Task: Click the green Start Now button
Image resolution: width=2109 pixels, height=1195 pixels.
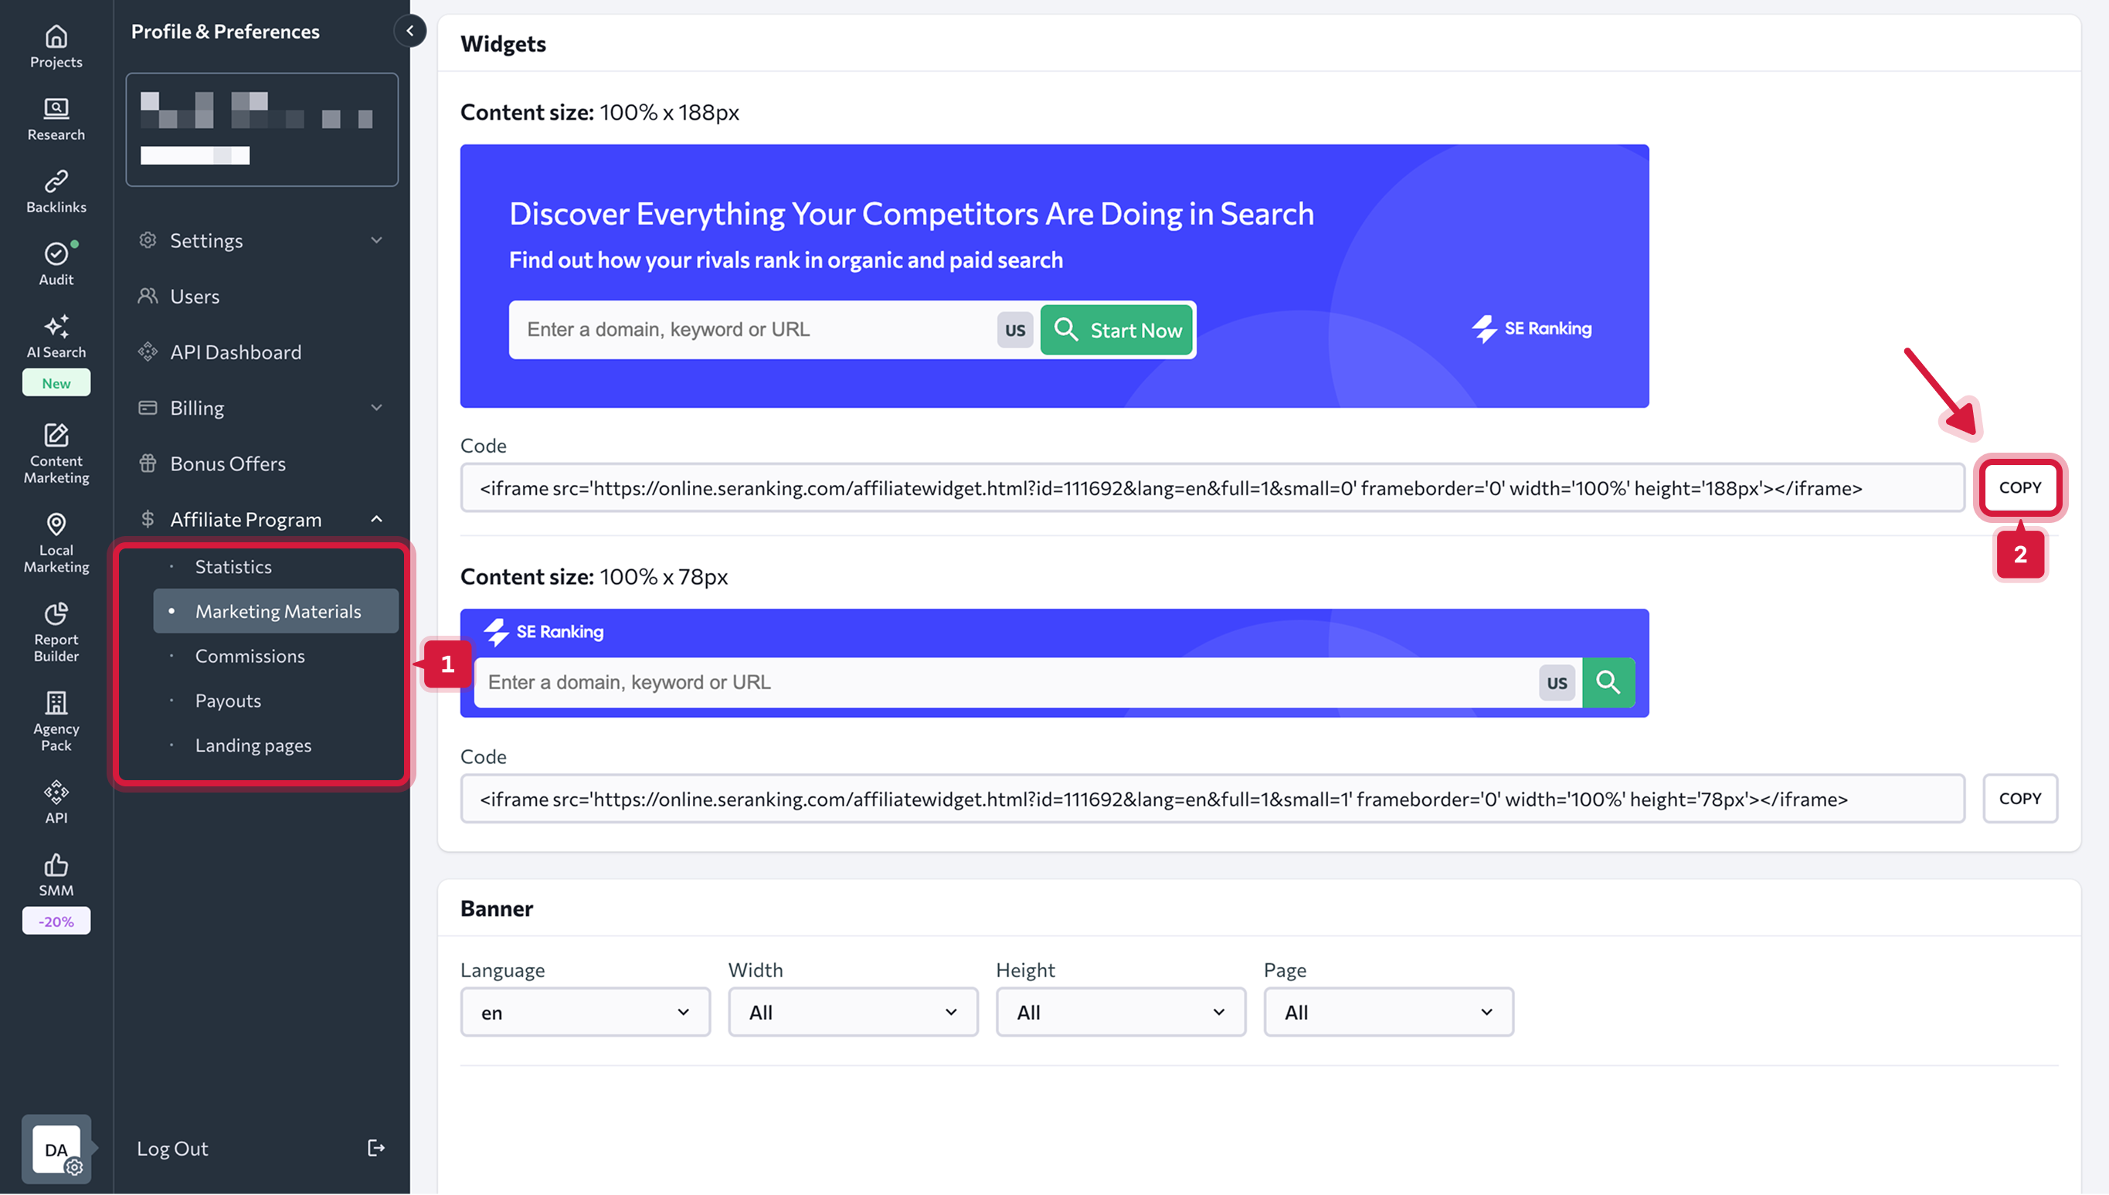Action: [1116, 330]
